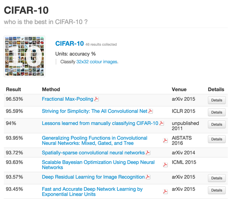This screenshot has width=236, height=199.
Task: Click the Result column header
Action: (13, 90)
